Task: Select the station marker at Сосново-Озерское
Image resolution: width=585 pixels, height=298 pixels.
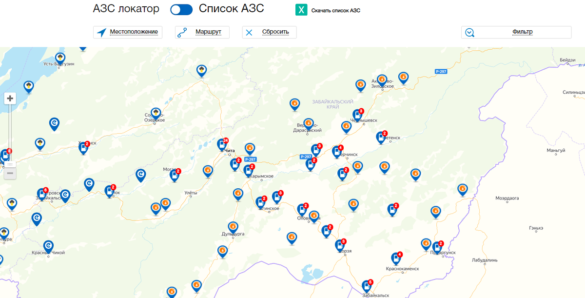Action: click(x=156, y=115)
